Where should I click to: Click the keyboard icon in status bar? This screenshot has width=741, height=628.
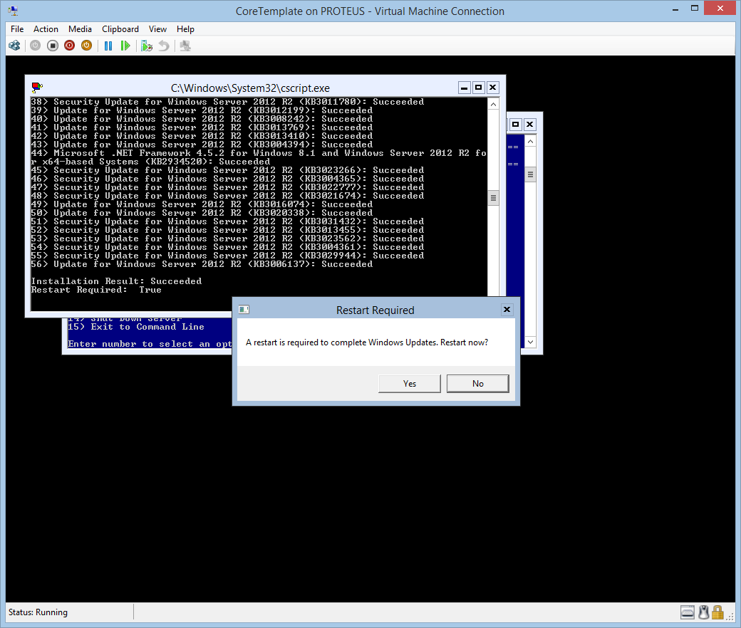tap(688, 612)
